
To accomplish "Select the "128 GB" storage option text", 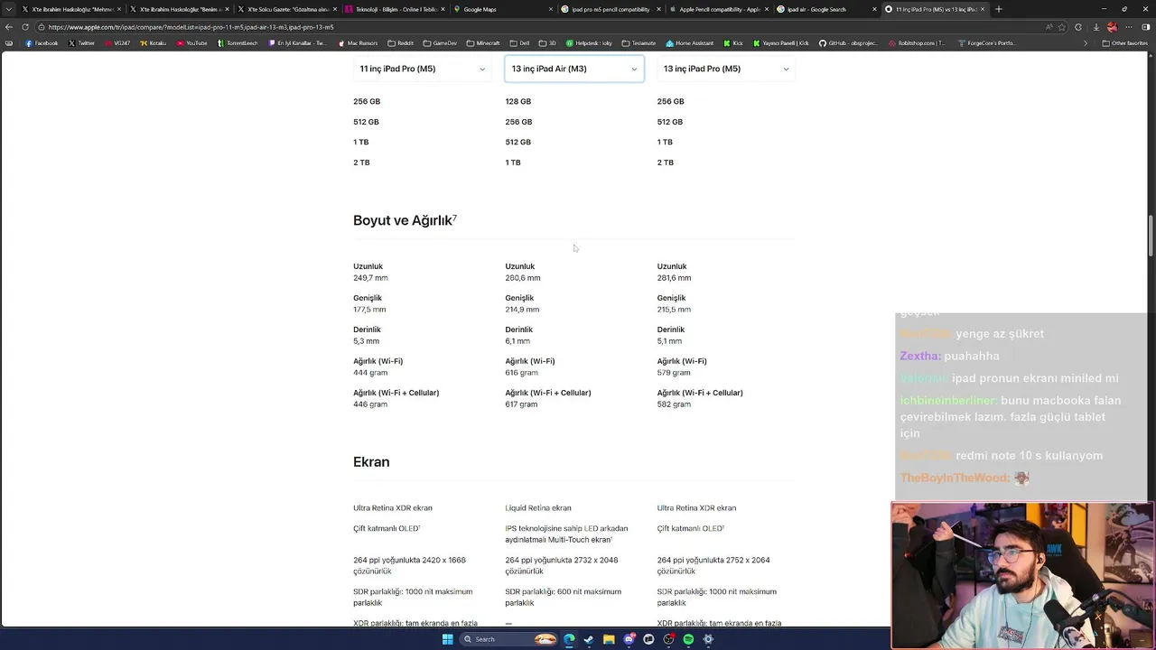I will (518, 101).
